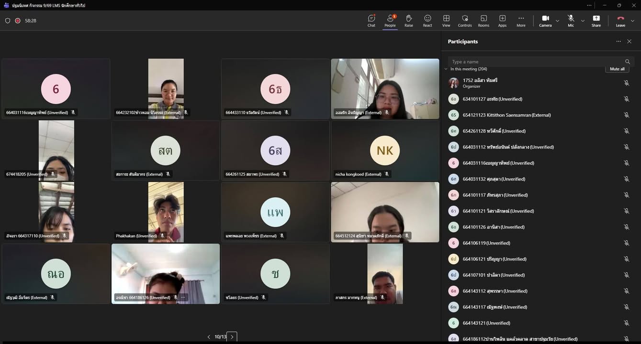The width and height of the screenshot is (641, 344).
Task: Open the Chat panel
Action: pos(371,21)
